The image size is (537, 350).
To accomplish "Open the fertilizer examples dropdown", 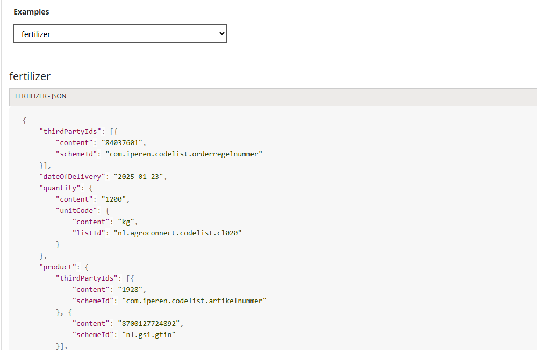I will (119, 34).
